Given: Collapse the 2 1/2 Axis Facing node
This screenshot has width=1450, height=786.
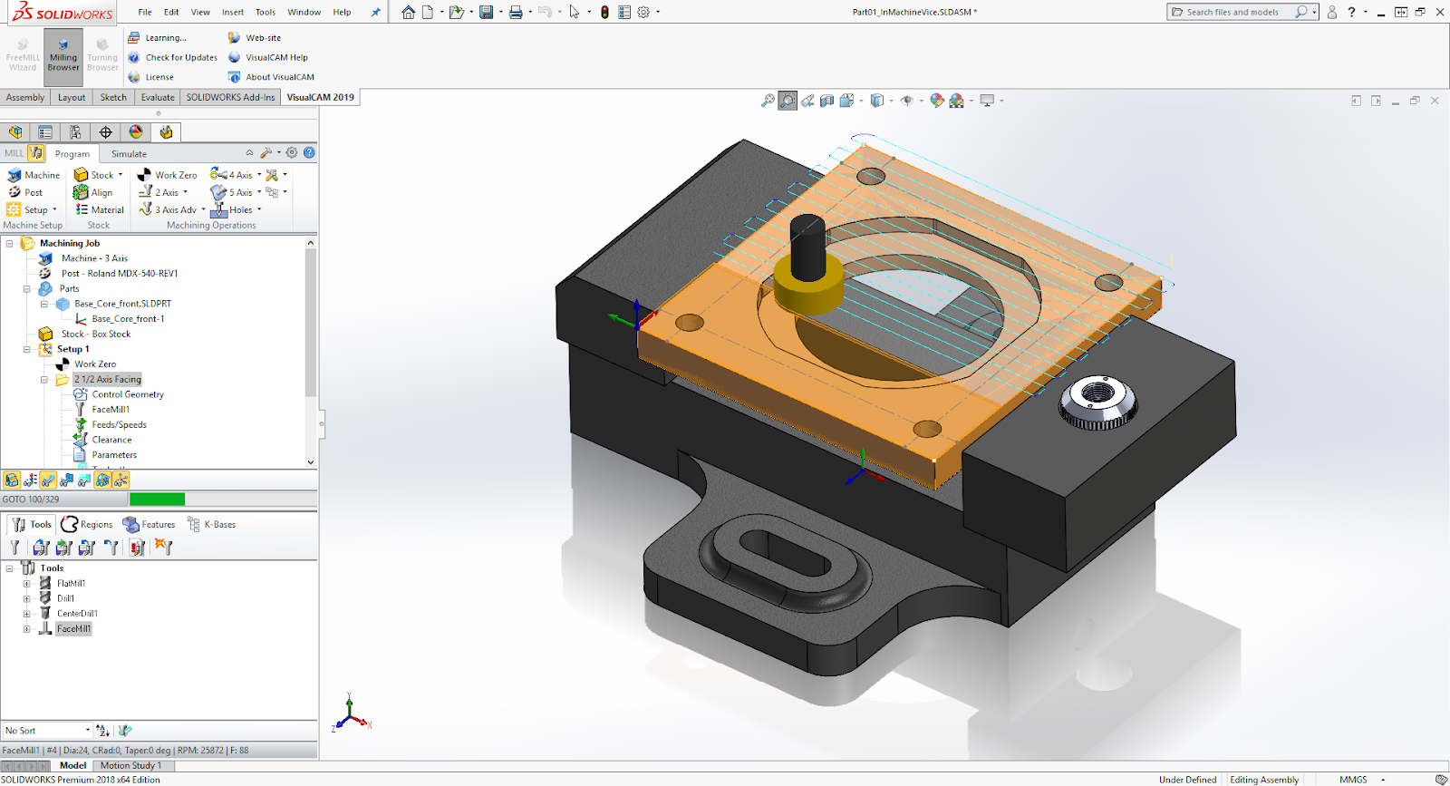Looking at the screenshot, I should (44, 380).
